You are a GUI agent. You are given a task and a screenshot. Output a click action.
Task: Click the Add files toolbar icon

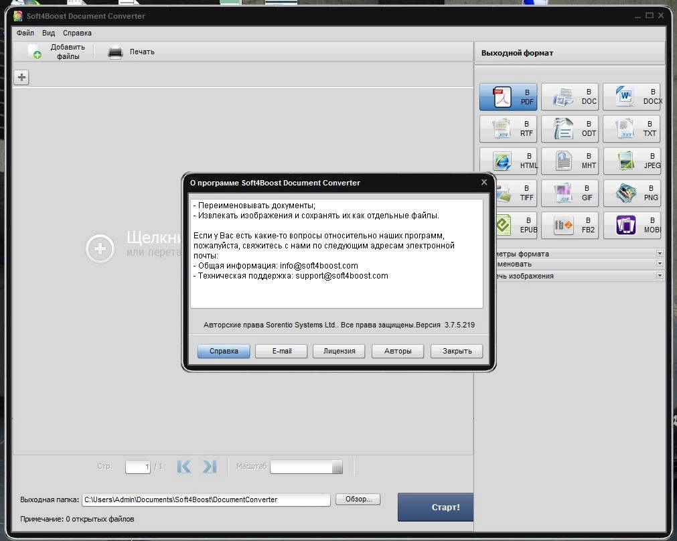[x=35, y=52]
